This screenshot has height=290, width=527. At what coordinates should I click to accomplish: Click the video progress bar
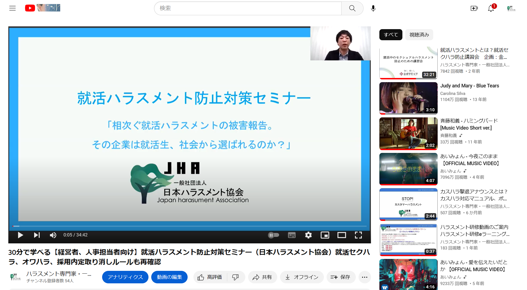pyautogui.click(x=190, y=226)
